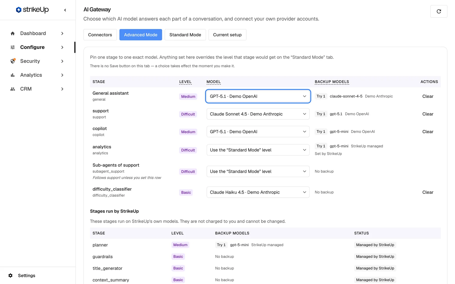Click the CRM people icon
The width and height of the screenshot is (455, 284).
click(13, 89)
